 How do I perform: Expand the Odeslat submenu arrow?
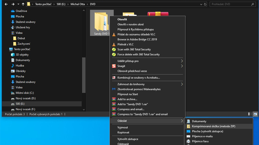point(182,121)
